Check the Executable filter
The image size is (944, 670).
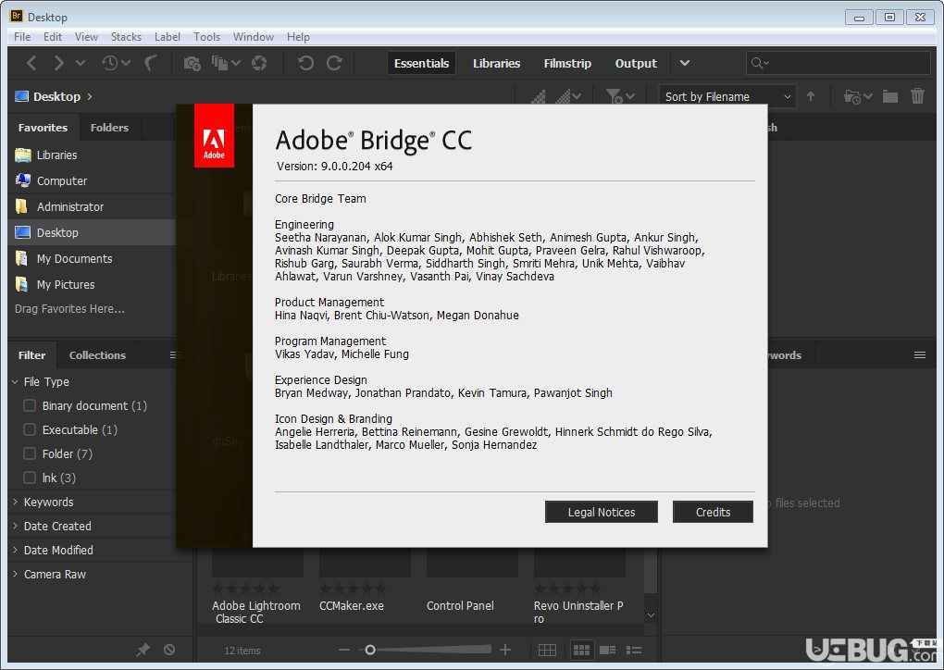click(x=30, y=429)
